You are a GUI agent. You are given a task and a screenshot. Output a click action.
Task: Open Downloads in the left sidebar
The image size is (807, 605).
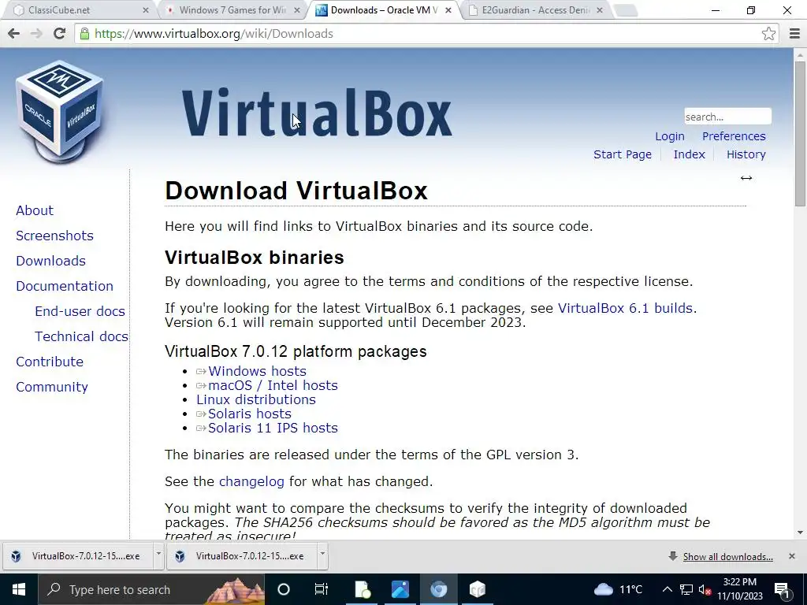50,261
